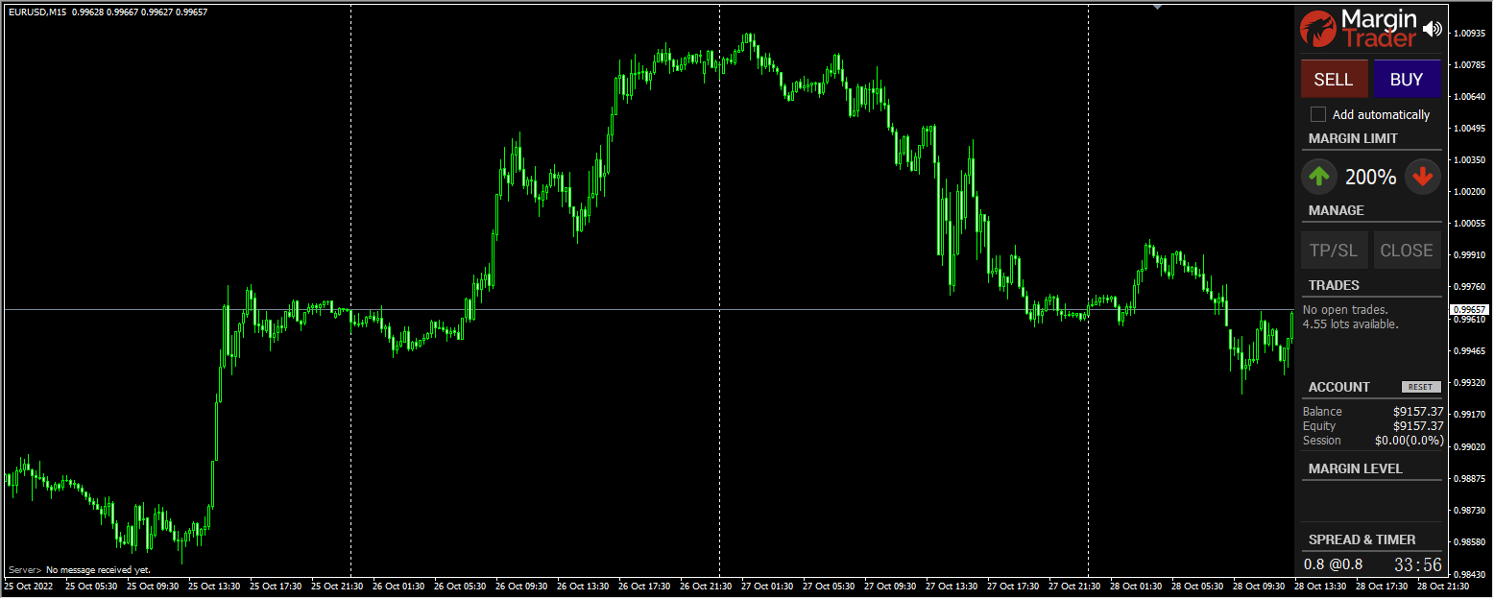1494x599 pixels.
Task: Click the 200% margin limit value
Action: (x=1370, y=177)
